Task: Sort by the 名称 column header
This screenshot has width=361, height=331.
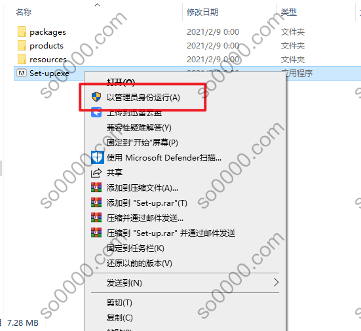Action: tap(24, 12)
